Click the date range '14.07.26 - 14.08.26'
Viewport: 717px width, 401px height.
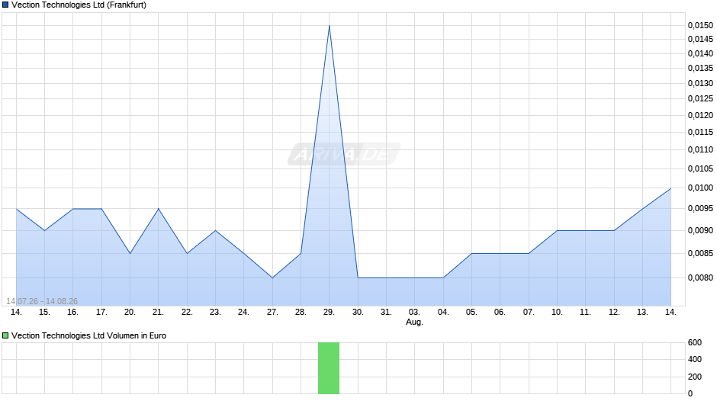[x=42, y=301]
